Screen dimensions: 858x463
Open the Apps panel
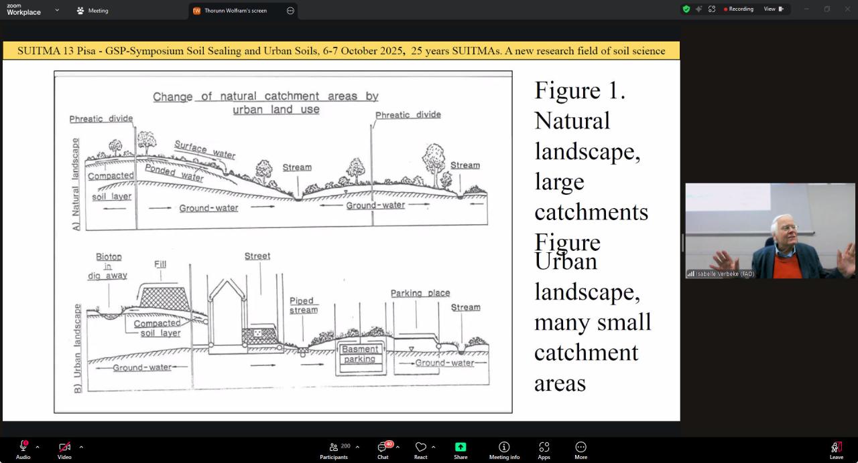tap(544, 450)
